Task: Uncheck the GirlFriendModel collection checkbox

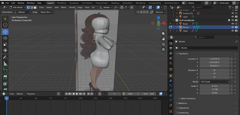Action: coord(229,20)
